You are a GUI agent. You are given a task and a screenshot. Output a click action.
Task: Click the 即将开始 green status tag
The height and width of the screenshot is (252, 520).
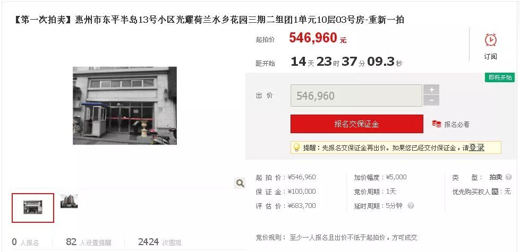click(x=500, y=77)
